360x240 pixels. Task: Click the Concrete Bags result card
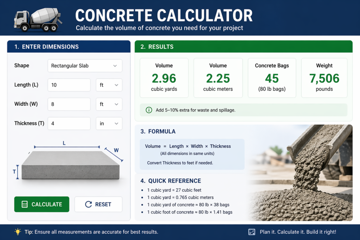[x=272, y=78]
